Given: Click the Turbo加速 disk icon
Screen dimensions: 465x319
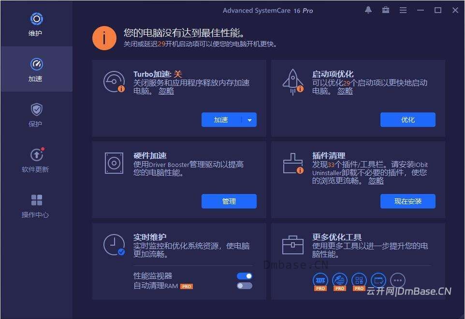Looking at the screenshot, I should pyautogui.click(x=114, y=82).
